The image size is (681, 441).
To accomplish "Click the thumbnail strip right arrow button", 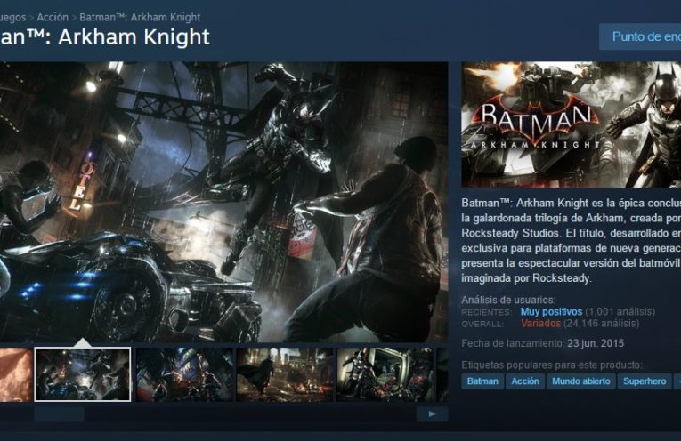I will 432,414.
